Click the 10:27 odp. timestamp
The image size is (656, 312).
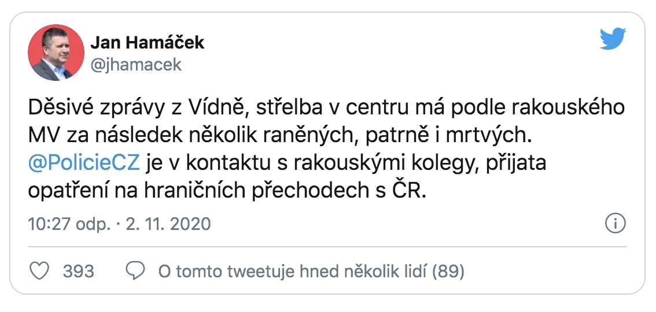(x=68, y=224)
